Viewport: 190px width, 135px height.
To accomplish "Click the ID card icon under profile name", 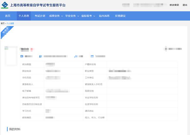I will (x=21, y=56).
